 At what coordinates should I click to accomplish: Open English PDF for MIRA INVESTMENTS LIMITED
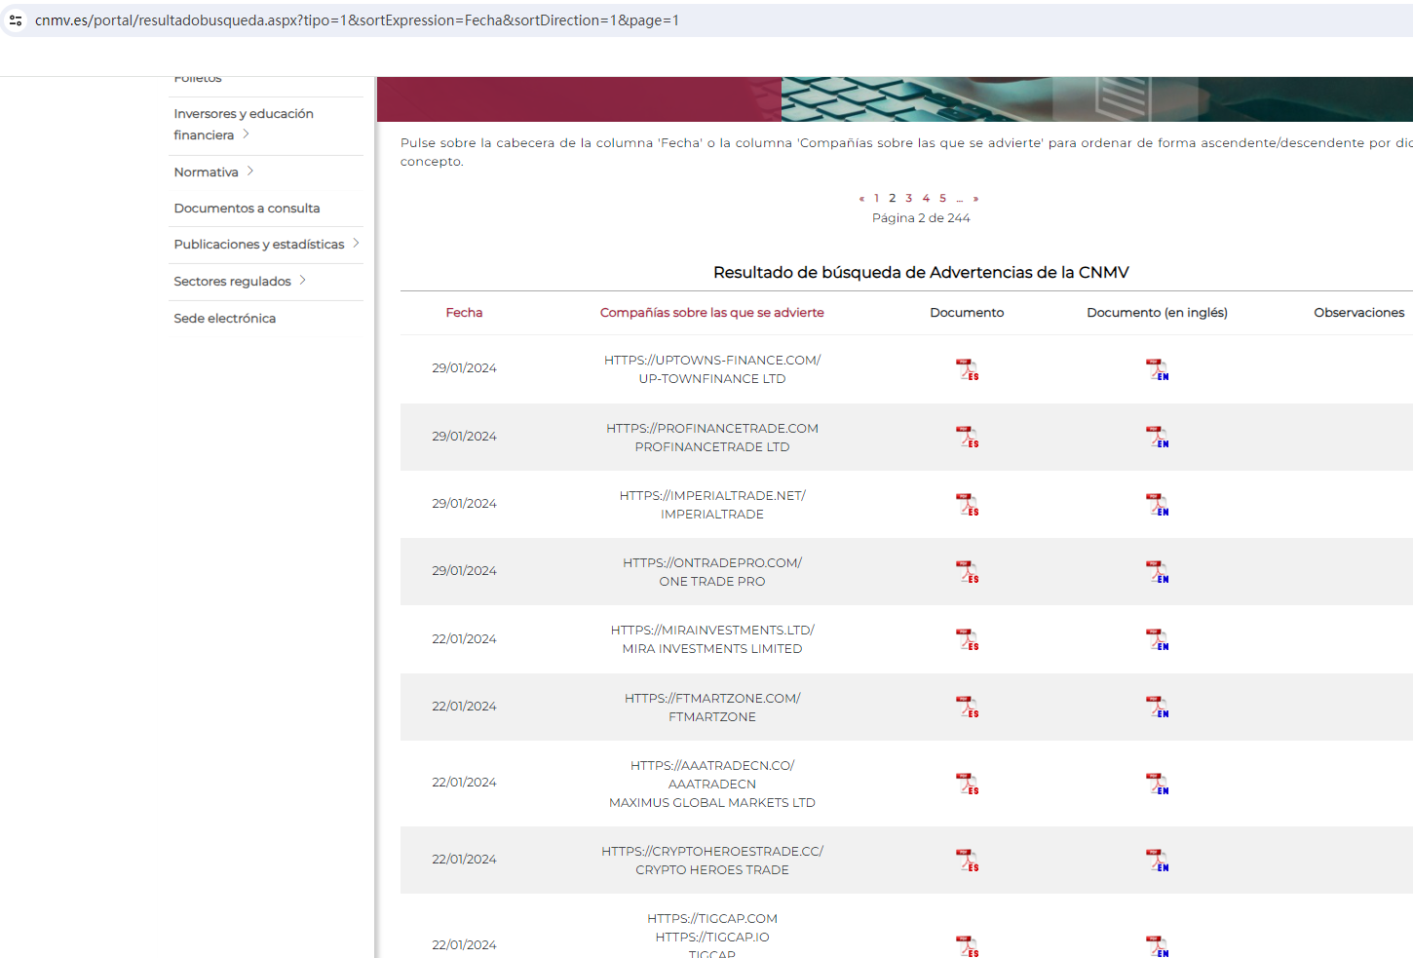1157,639
